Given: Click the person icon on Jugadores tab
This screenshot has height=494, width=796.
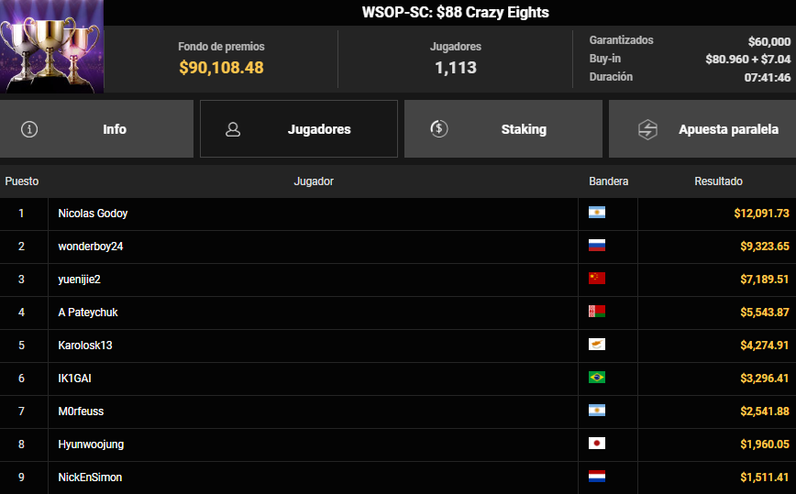Looking at the screenshot, I should tap(233, 129).
